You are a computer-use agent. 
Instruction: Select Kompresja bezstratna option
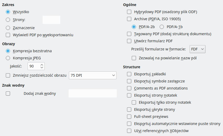[8, 51]
